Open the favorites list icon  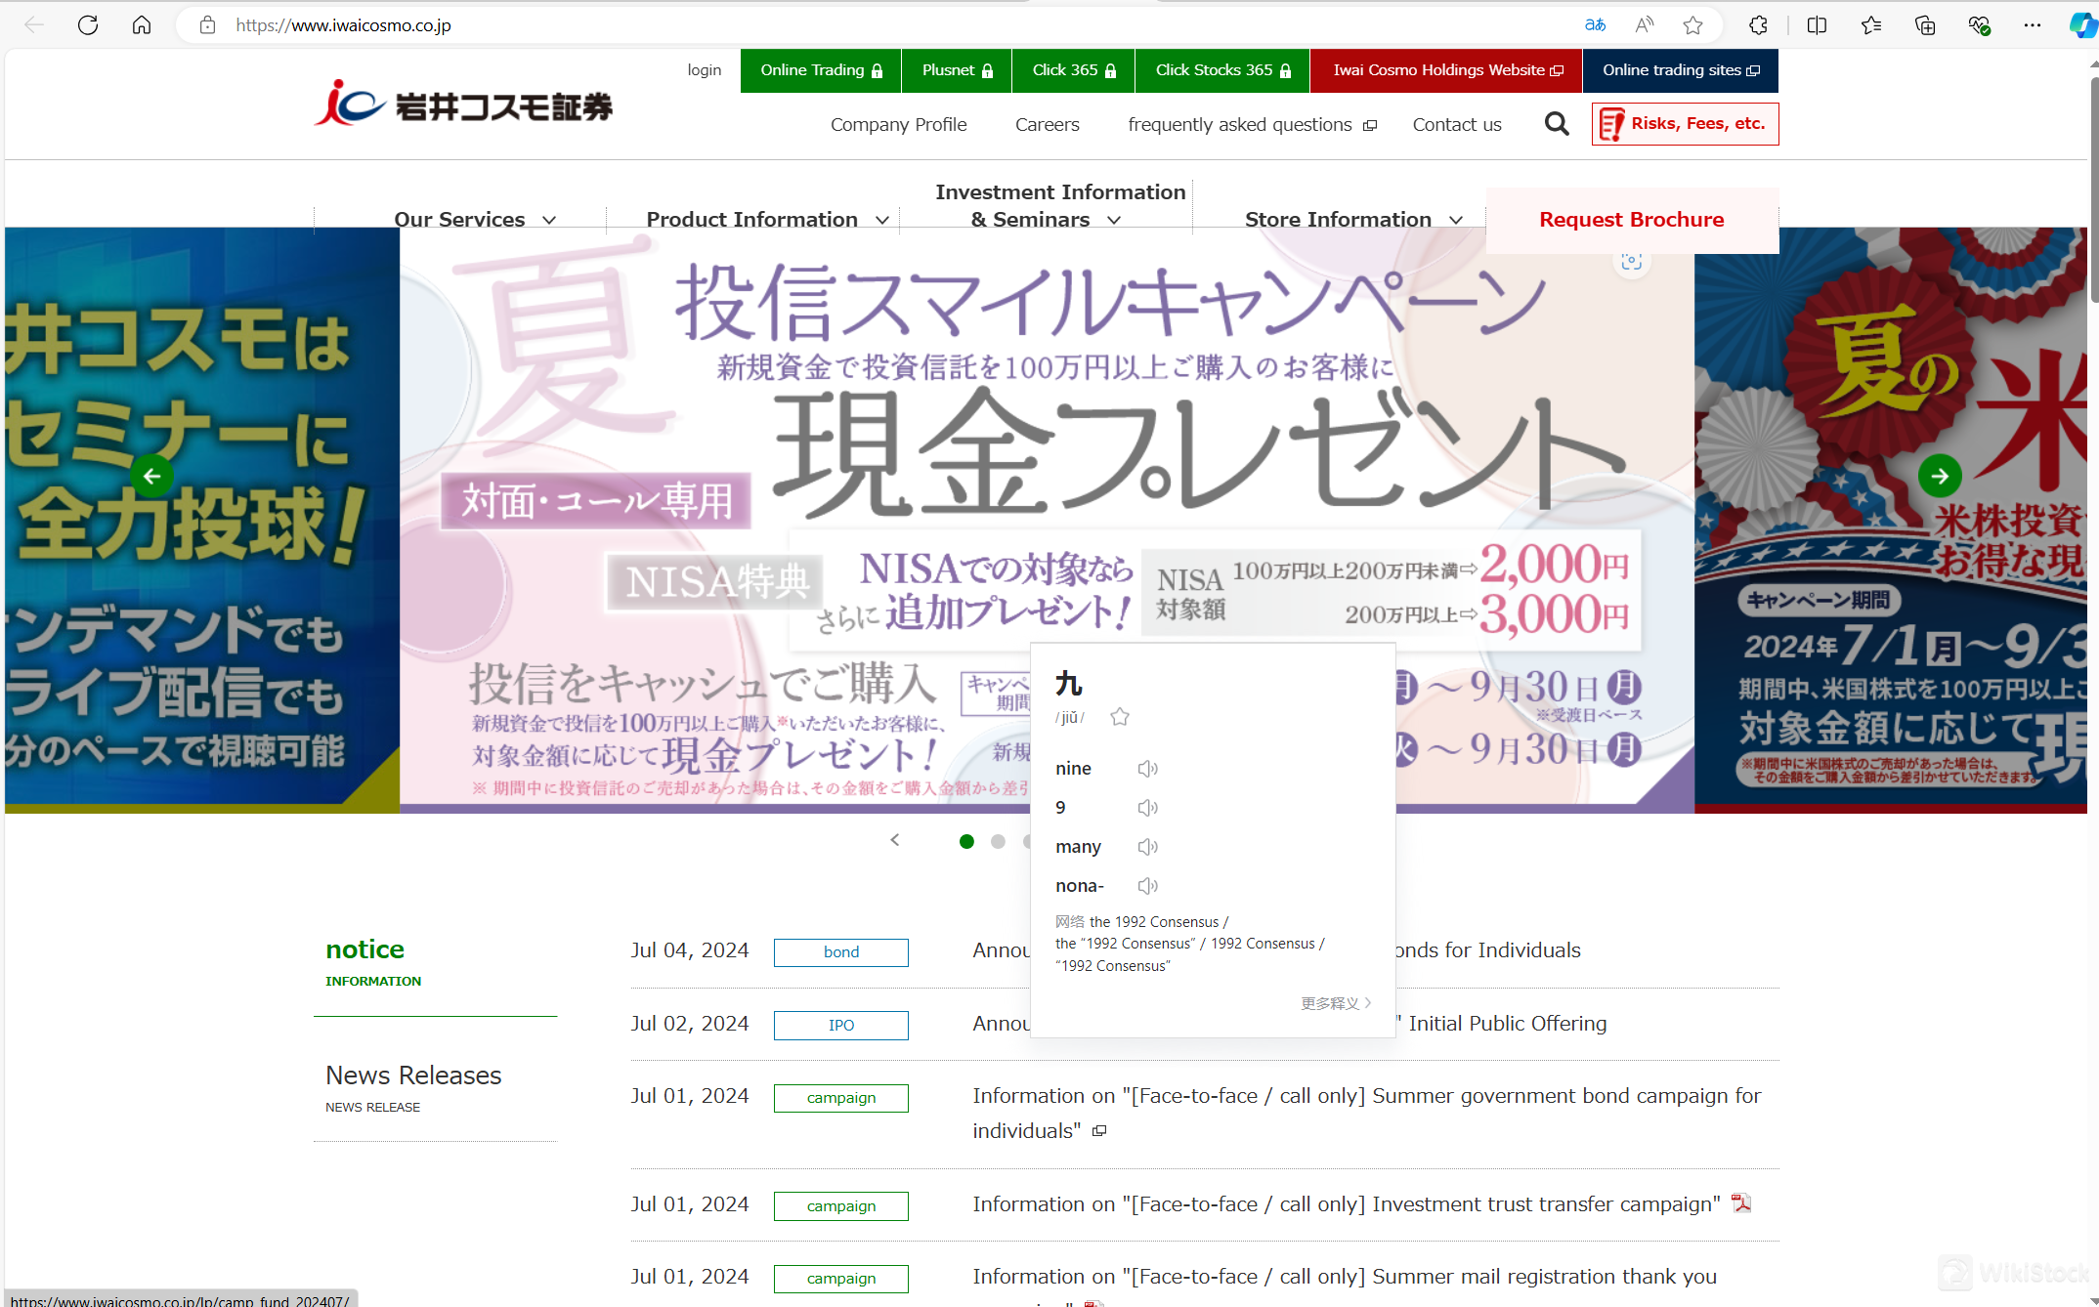tap(1871, 25)
